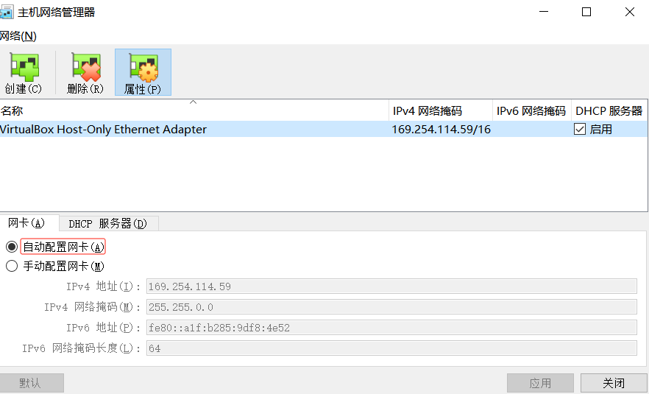
Task: Close window with the title bar X
Action: coord(630,12)
